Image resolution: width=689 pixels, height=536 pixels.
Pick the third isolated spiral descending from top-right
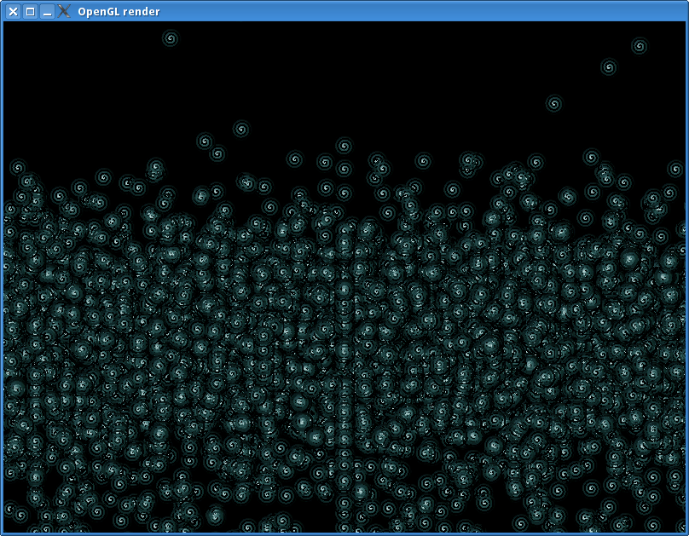[x=554, y=104]
